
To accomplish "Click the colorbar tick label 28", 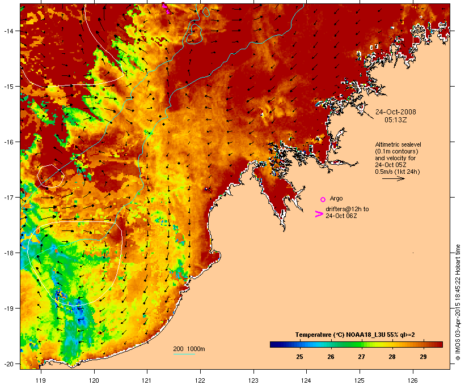I will [392, 357].
